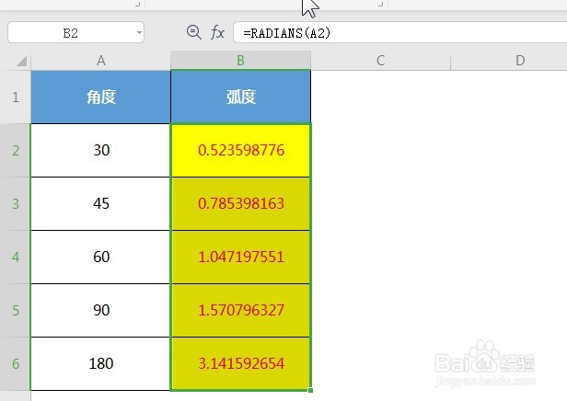Click cell containing 90
Viewport: 567px width, 401px height.
[x=101, y=310]
